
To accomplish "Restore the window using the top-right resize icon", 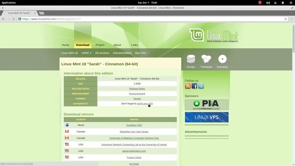I will click(292, 8).
